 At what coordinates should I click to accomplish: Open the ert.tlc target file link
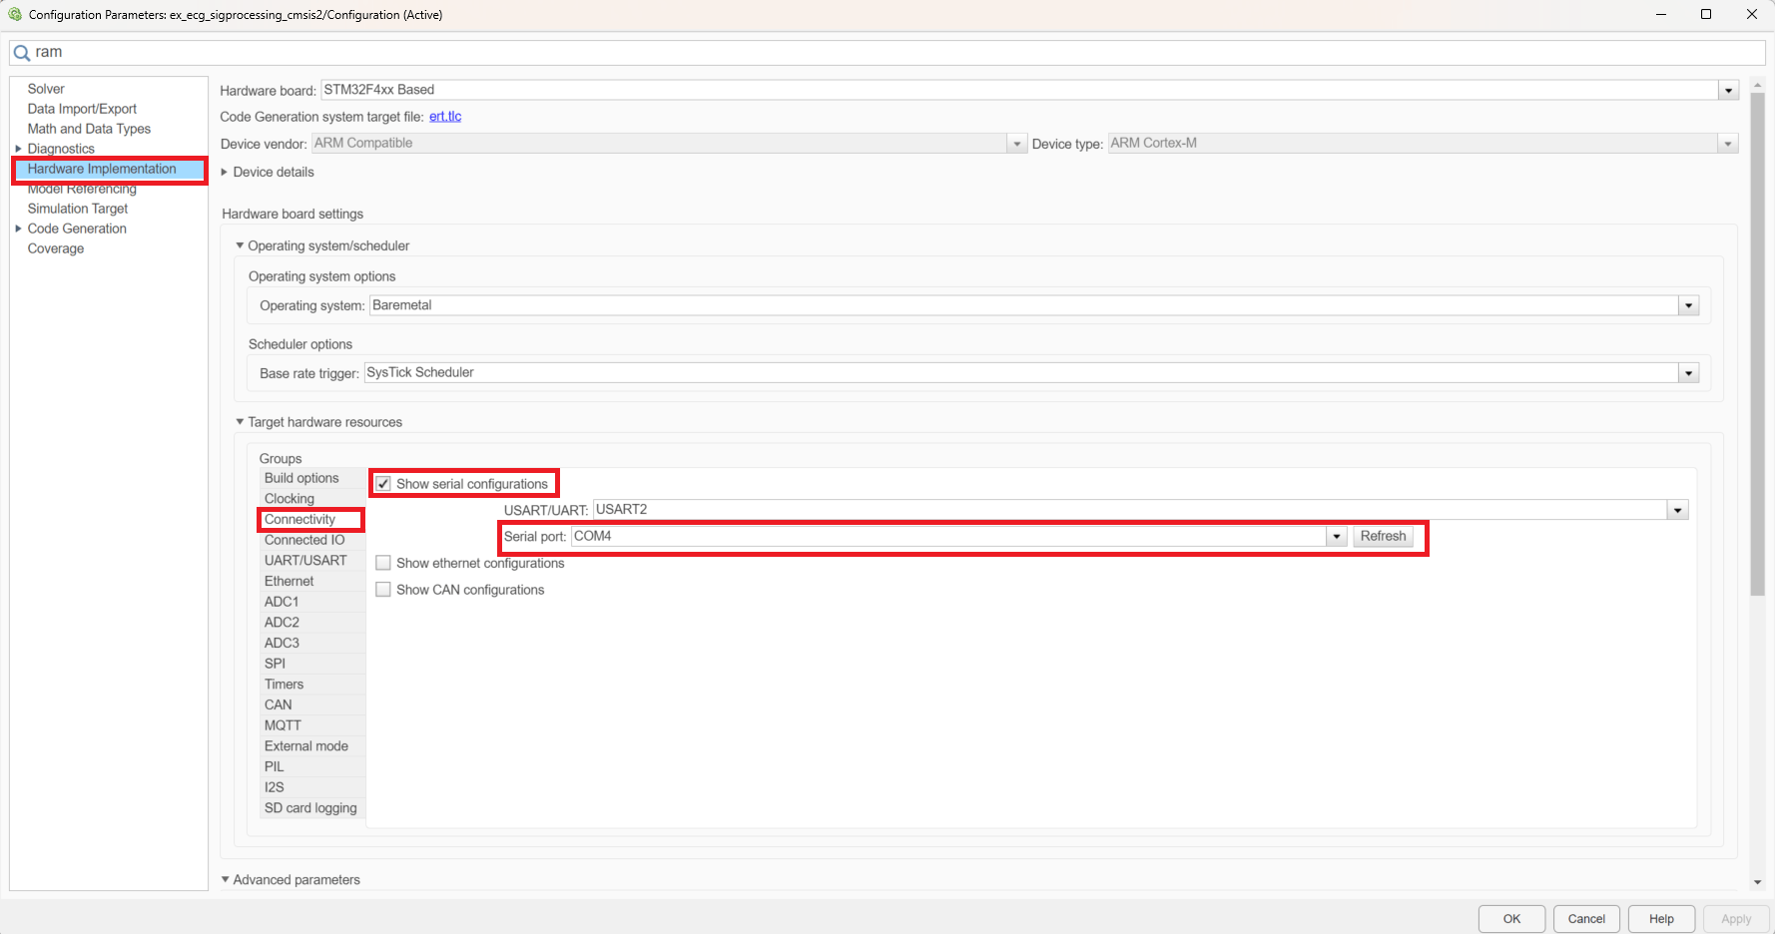445,117
